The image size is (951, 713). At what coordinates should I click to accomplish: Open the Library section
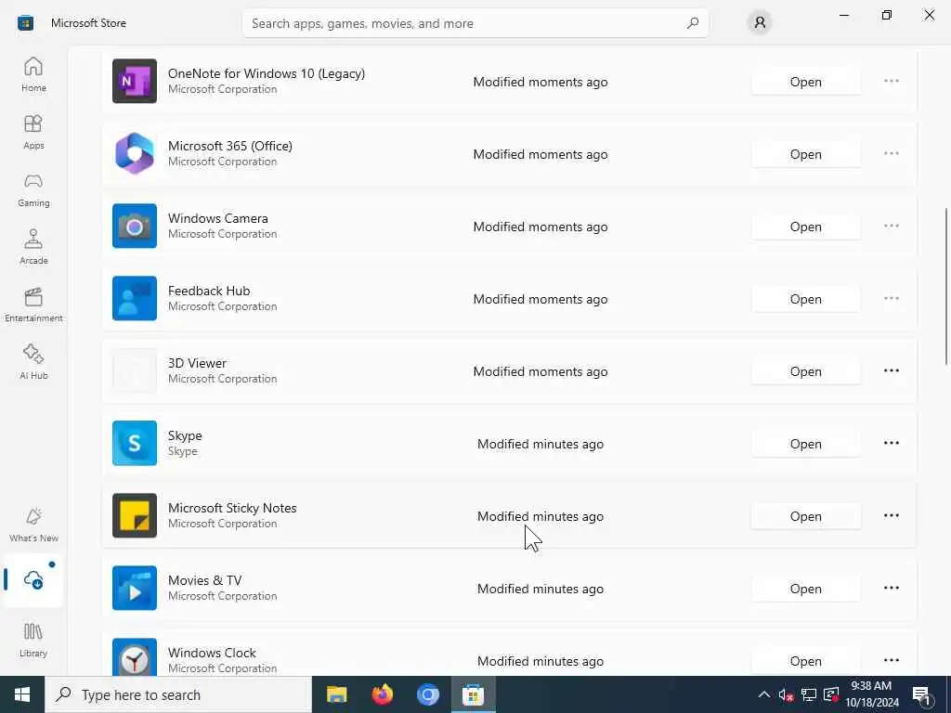point(33,641)
